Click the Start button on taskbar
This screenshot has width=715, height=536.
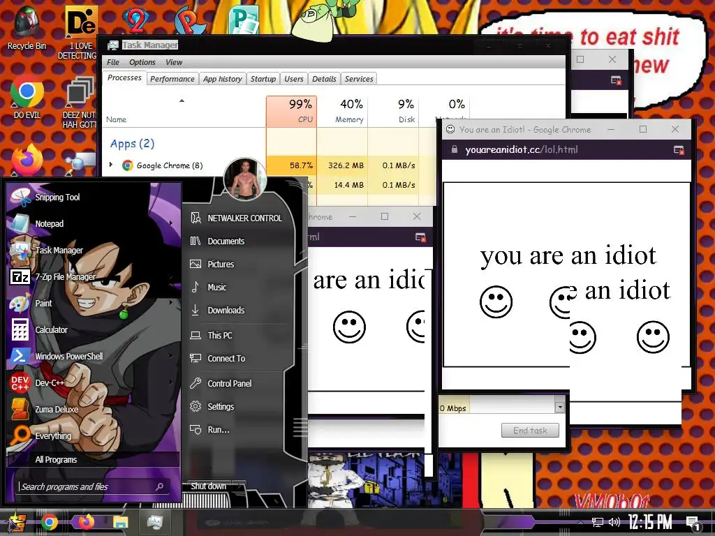click(17, 523)
